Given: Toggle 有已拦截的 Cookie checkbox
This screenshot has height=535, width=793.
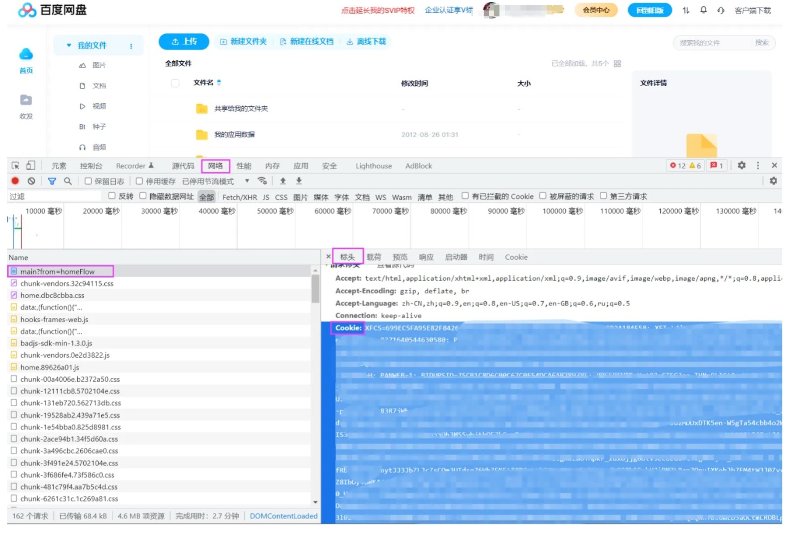Looking at the screenshot, I should click(x=465, y=196).
